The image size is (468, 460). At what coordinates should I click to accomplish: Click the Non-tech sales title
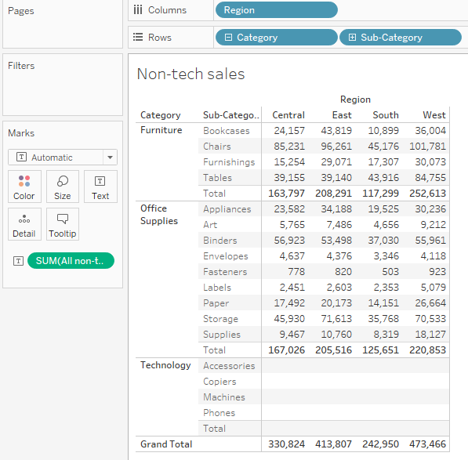(190, 74)
